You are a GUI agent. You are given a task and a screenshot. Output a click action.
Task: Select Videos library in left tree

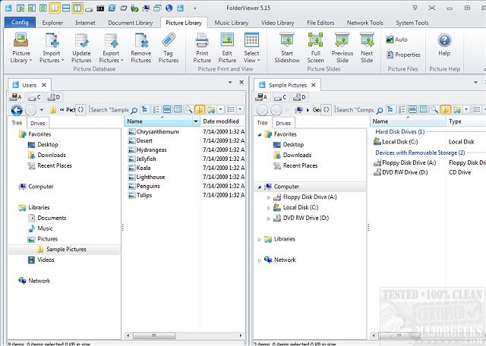tap(46, 260)
